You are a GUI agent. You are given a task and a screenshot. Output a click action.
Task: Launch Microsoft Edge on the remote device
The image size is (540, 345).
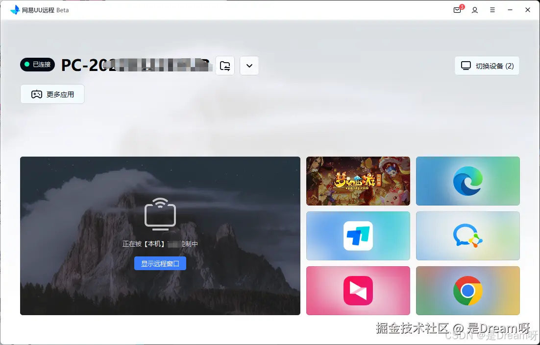pyautogui.click(x=467, y=181)
